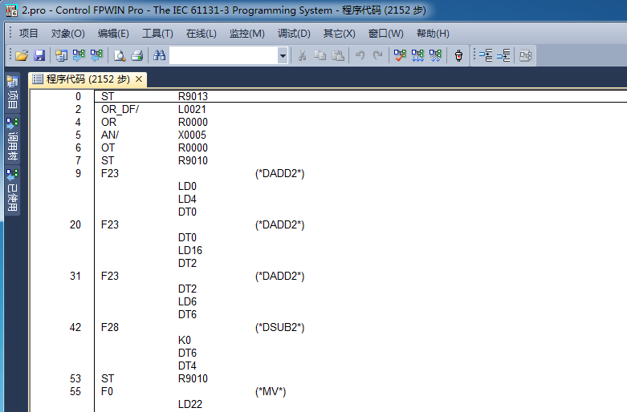Click the Print Preview icon
This screenshot has height=412, width=627.
tap(120, 55)
